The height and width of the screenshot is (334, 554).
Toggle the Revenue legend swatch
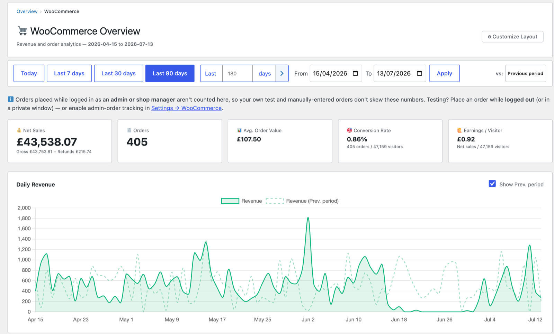click(230, 201)
